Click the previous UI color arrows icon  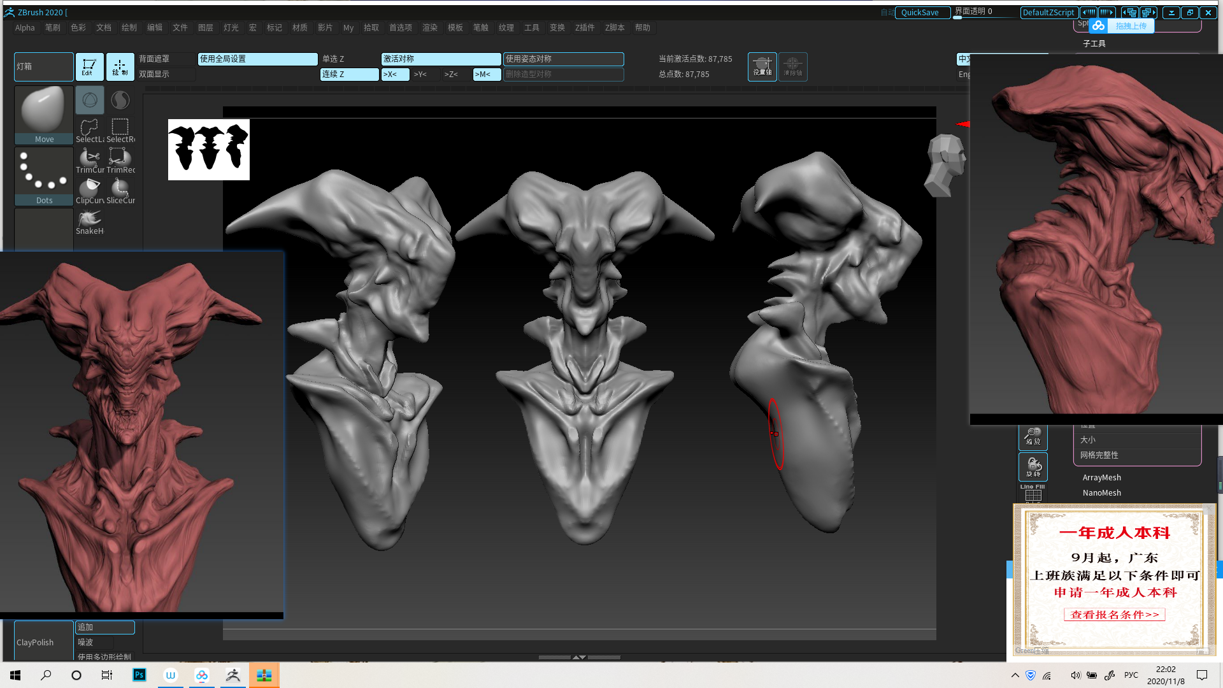1089,12
